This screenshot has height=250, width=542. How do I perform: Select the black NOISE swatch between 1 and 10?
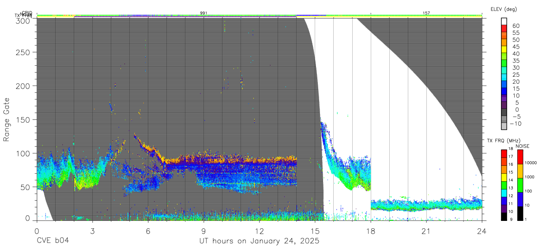(x=520, y=213)
